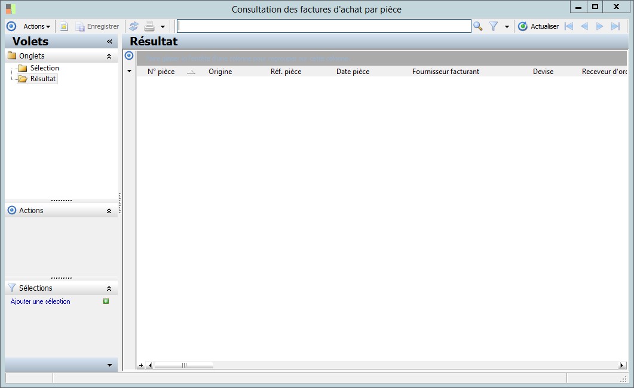Click the Enregistrer save button
This screenshot has height=388, width=634.
pyautogui.click(x=97, y=26)
